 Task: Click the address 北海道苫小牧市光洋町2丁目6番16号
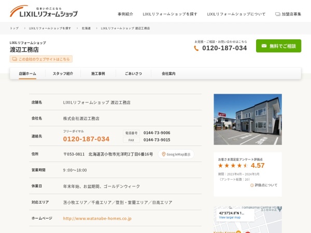coord(121,154)
